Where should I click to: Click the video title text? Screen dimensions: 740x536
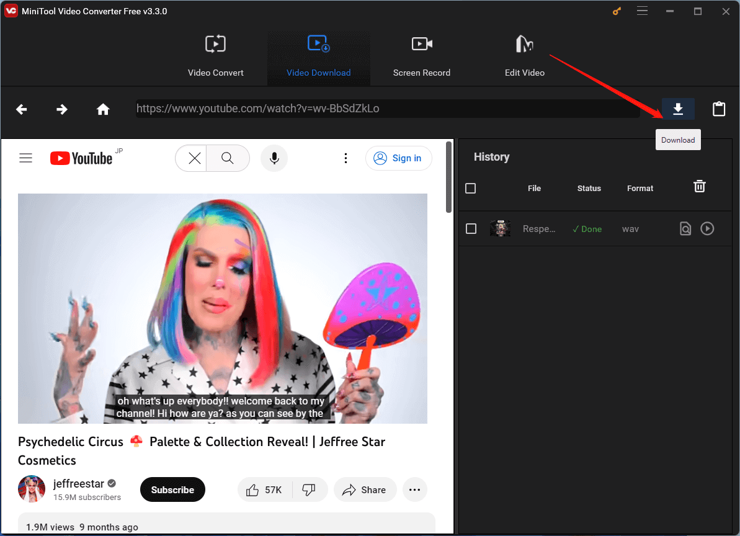202,450
